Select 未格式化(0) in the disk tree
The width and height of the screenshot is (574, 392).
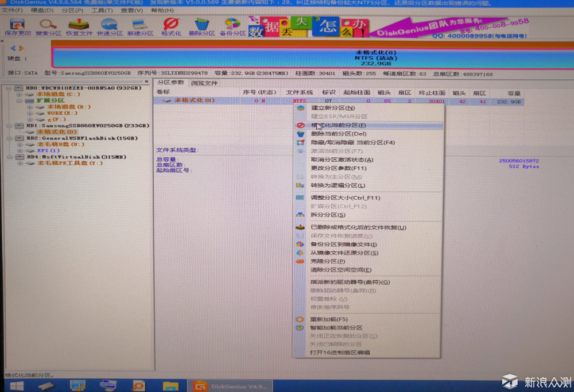pyautogui.click(x=57, y=132)
